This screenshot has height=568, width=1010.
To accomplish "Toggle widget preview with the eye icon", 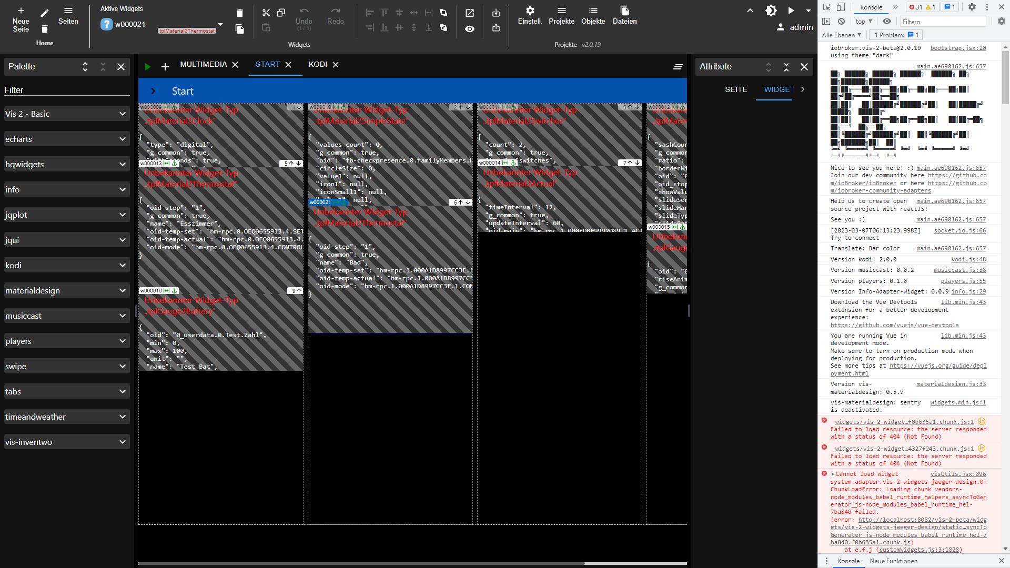I will coord(469,29).
